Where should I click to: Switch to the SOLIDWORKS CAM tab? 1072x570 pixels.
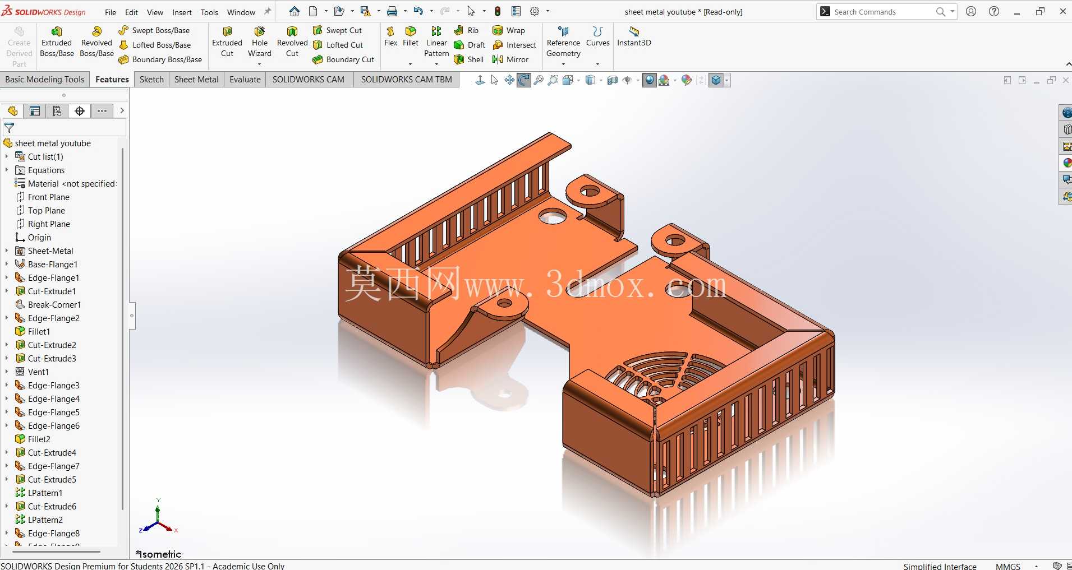click(309, 80)
